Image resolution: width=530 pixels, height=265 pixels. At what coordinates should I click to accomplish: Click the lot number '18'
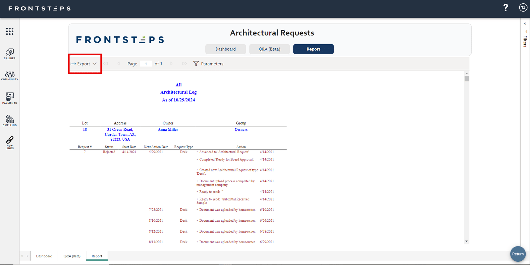(x=85, y=130)
